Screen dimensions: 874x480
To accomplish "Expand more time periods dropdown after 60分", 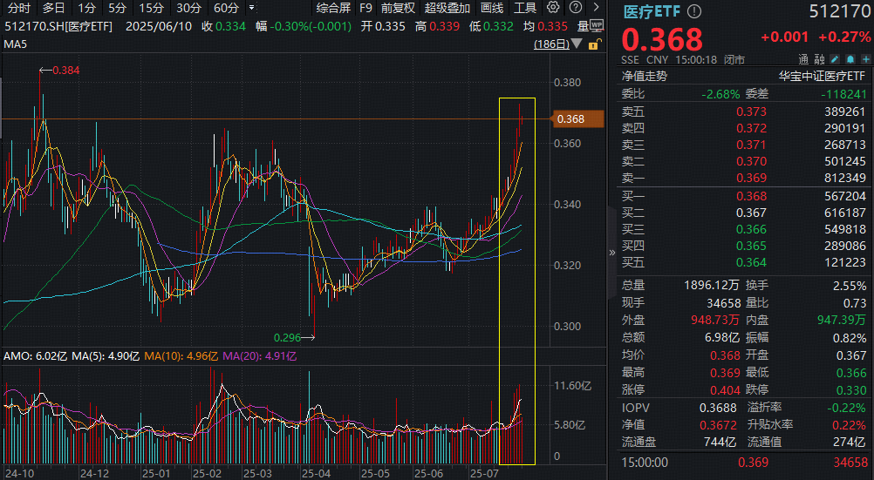I will 252,8.
